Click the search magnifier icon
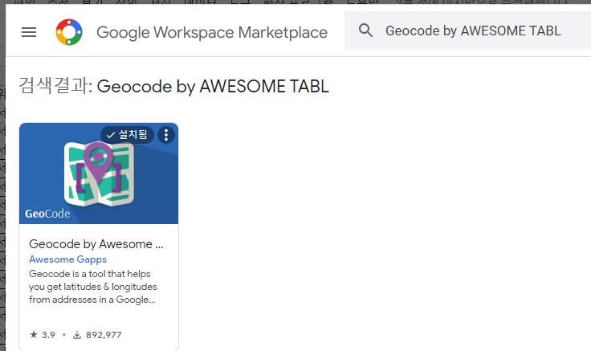 pyautogui.click(x=365, y=31)
